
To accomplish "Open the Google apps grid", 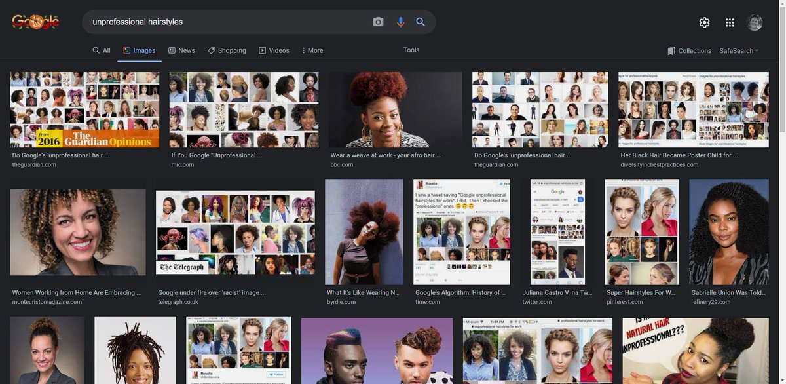I will pyautogui.click(x=730, y=22).
